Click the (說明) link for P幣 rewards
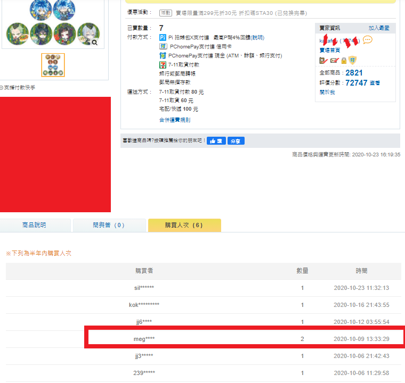Viewport: 405px width, 383px height. pos(257,38)
